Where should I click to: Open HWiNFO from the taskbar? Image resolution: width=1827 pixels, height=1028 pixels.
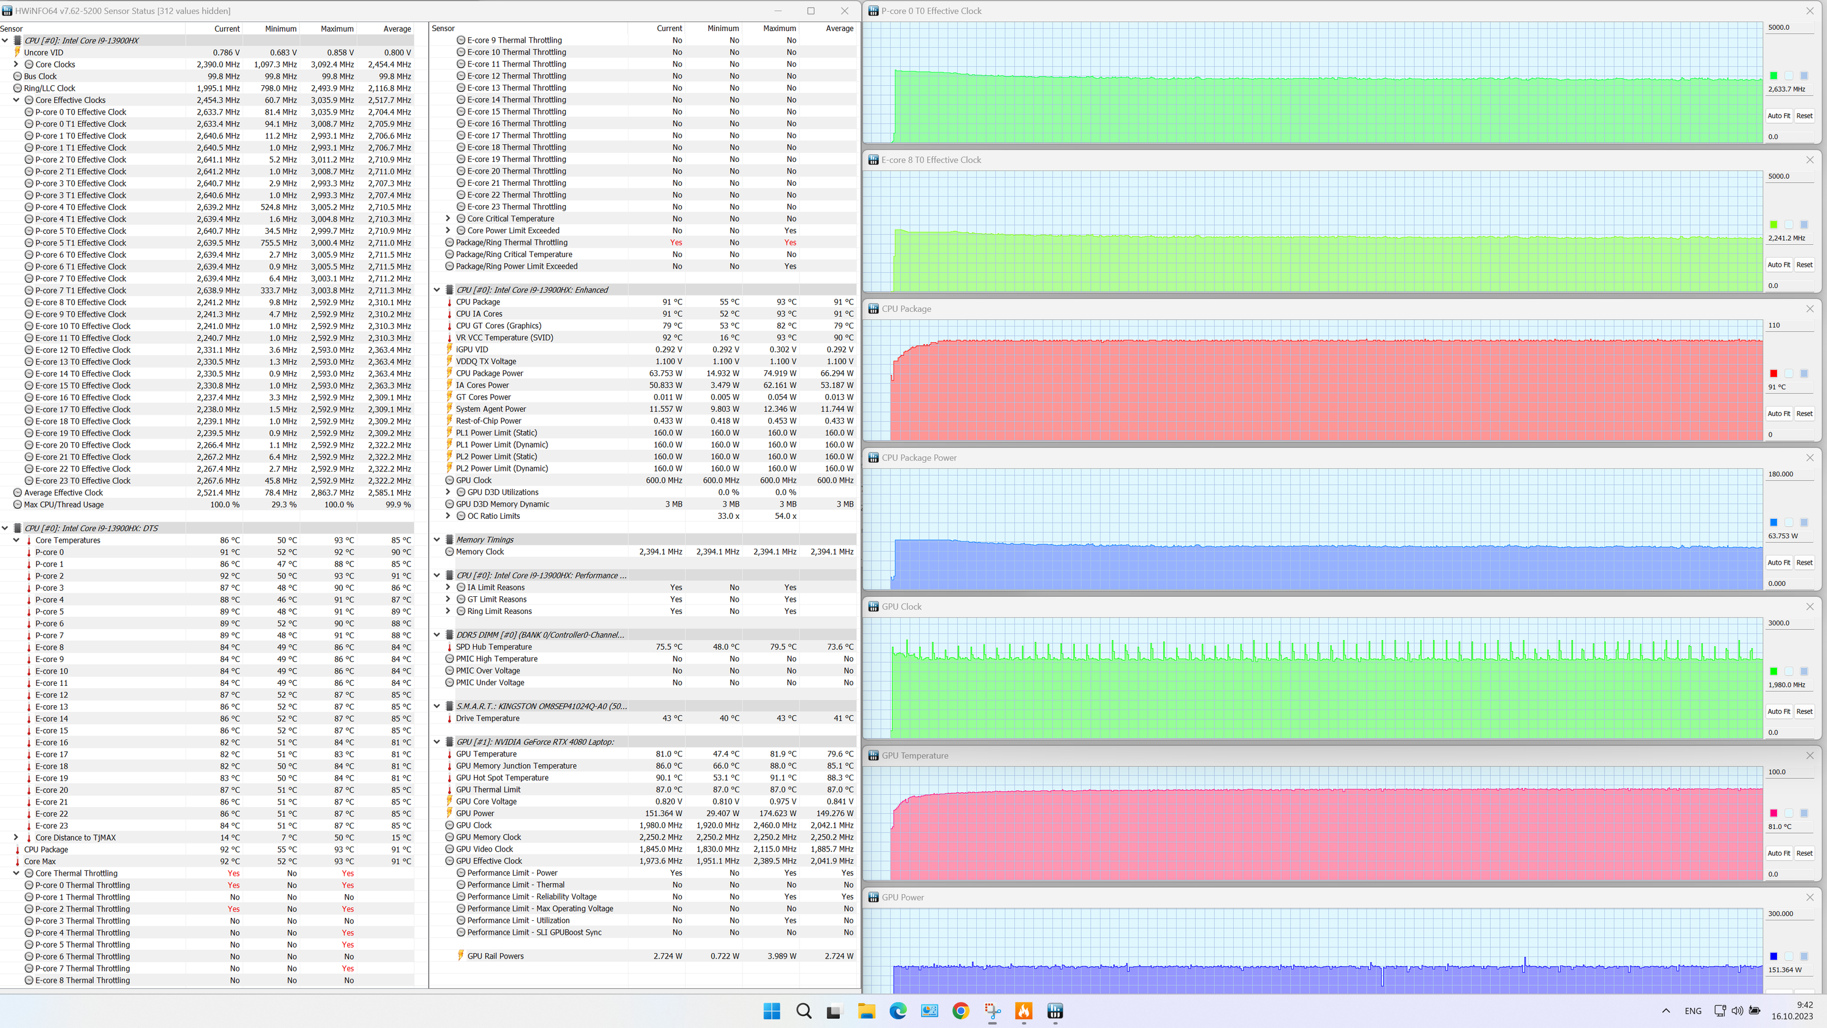pos(1055,1011)
